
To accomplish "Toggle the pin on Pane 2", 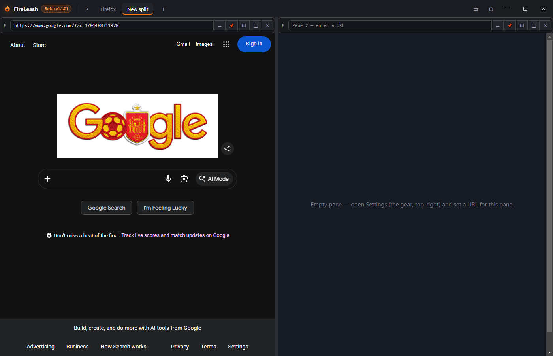I will click(x=510, y=25).
